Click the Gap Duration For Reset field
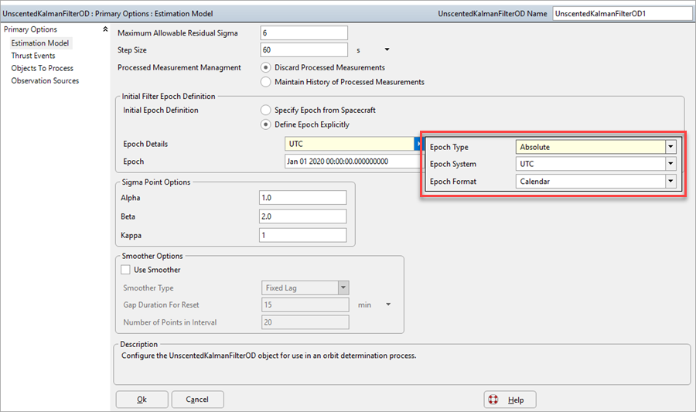This screenshot has height=412, width=696. pyautogui.click(x=305, y=305)
